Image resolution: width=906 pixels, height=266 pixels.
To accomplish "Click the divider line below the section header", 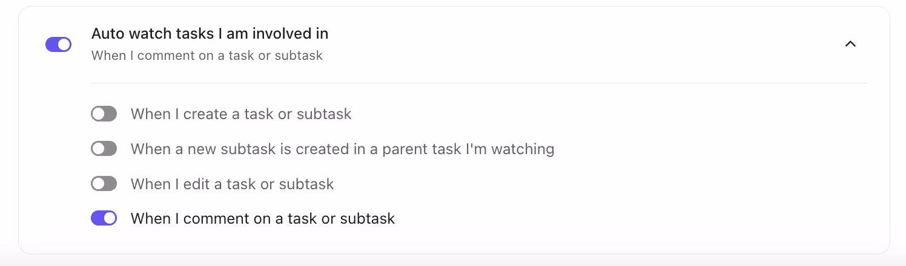I will (x=478, y=83).
